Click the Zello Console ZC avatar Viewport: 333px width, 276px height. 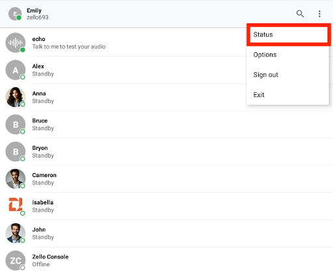tap(16, 260)
